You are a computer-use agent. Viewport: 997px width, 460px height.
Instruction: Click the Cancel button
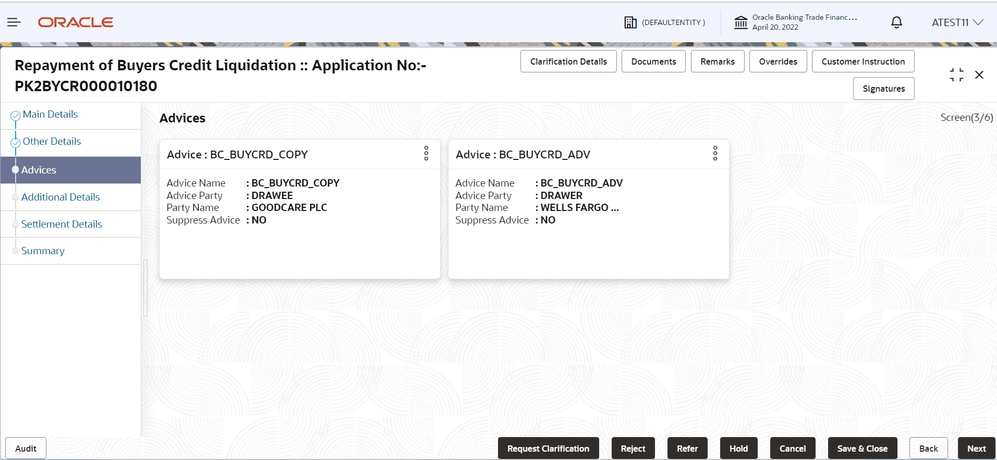point(793,449)
